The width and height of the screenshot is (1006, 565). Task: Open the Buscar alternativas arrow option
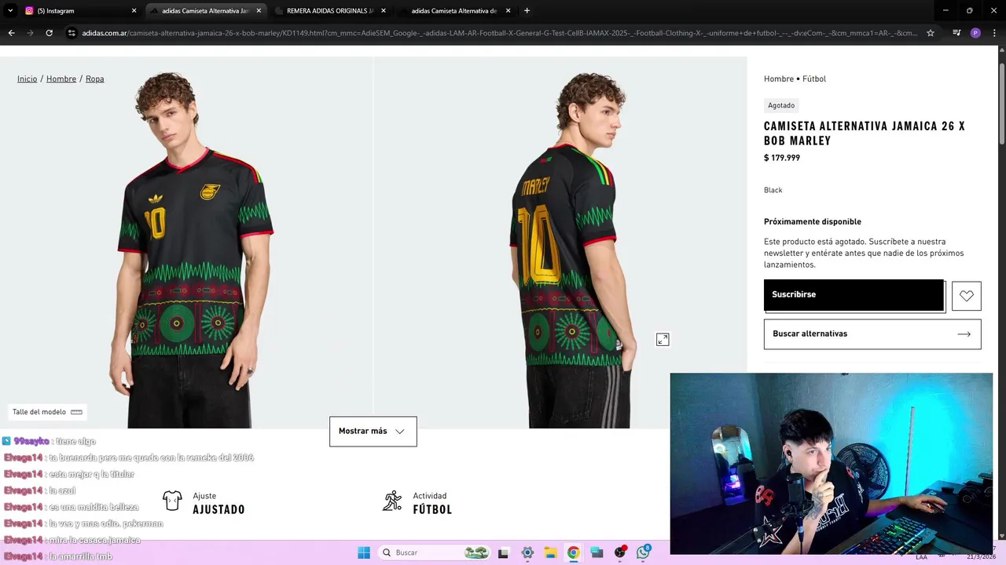click(x=872, y=334)
